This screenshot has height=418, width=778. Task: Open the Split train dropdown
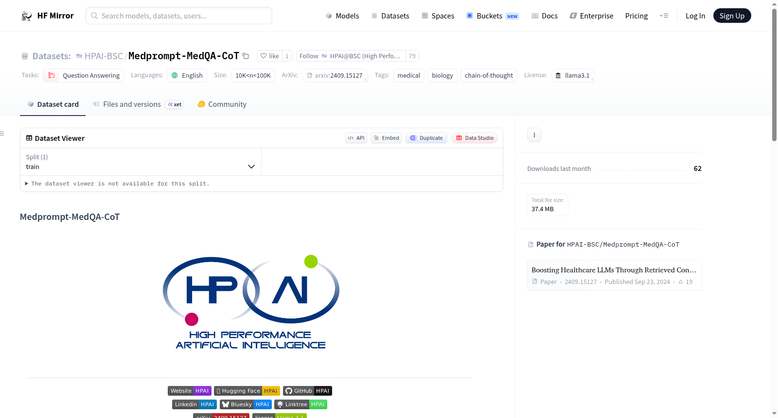[141, 162]
